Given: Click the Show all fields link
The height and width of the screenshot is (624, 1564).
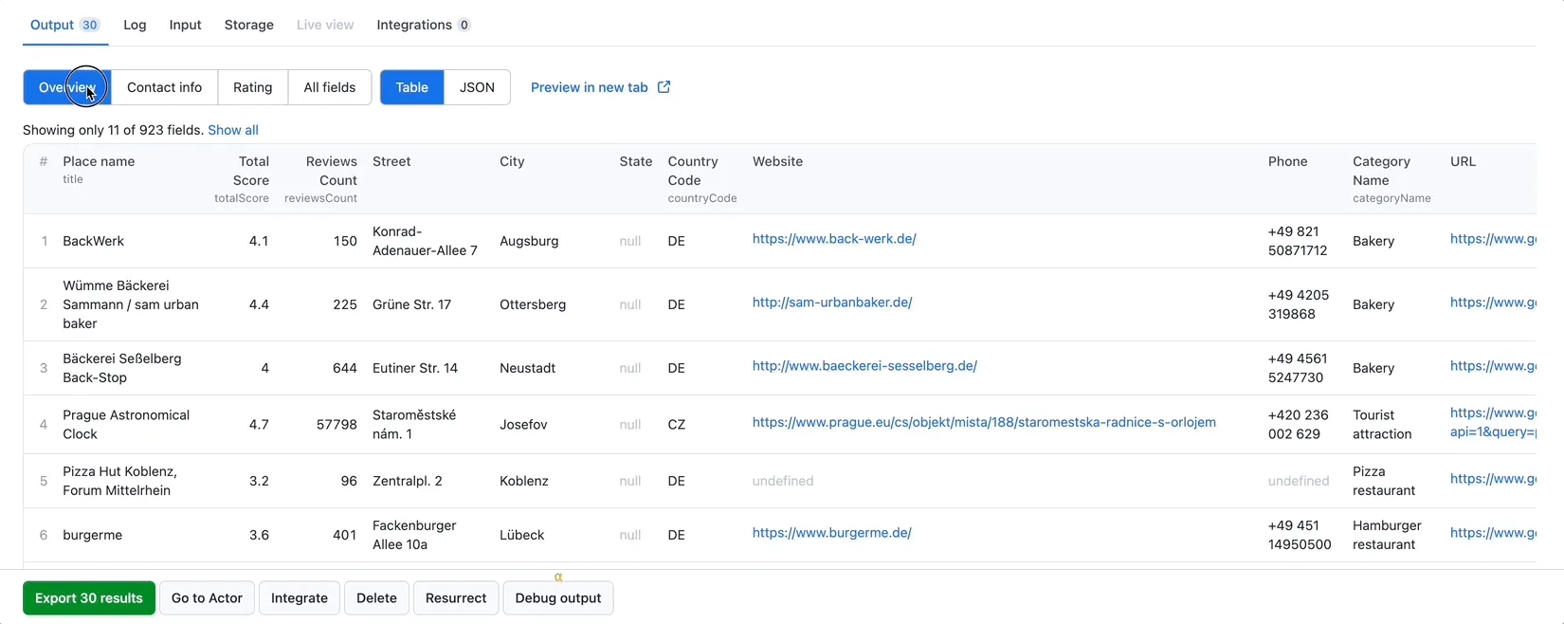Looking at the screenshot, I should coord(233,130).
